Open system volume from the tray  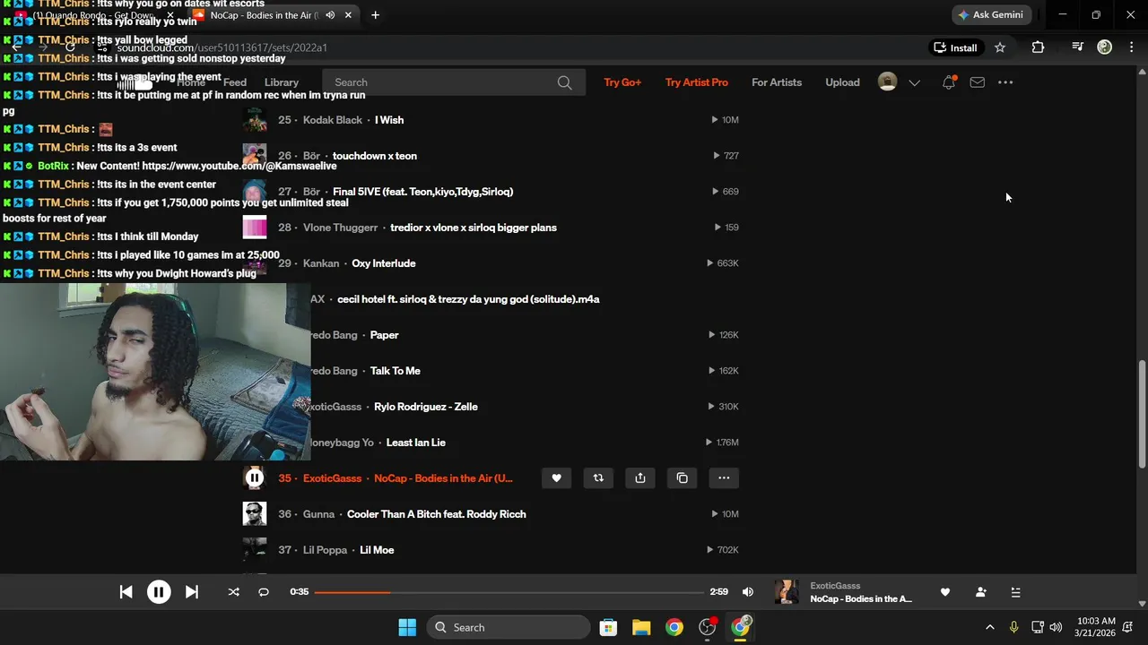click(1057, 627)
